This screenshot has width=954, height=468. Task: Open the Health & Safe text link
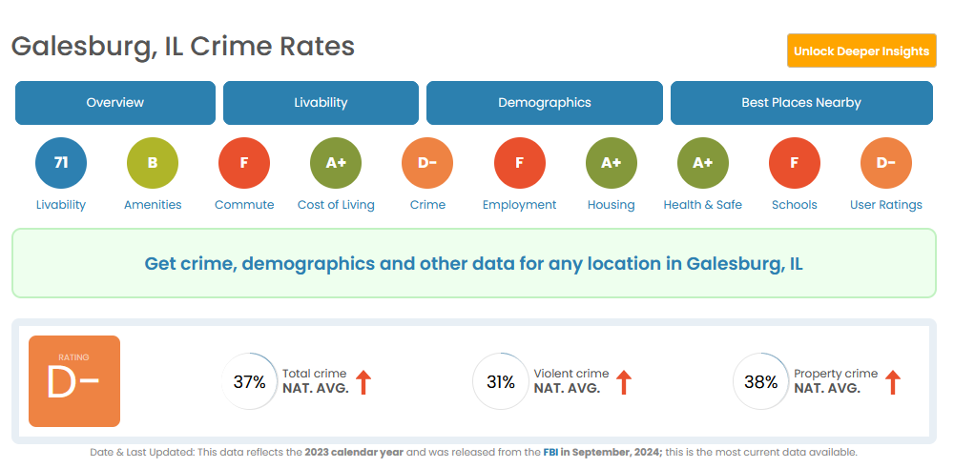tap(703, 205)
